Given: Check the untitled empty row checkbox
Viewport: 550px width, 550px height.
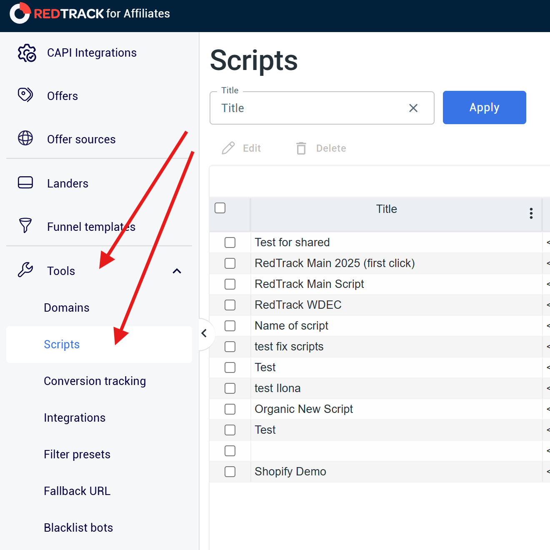Looking at the screenshot, I should (230, 451).
